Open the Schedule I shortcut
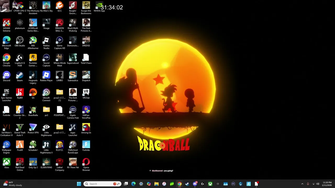Image resolution: width=335 pixels, height=188 pixels. 33,146
